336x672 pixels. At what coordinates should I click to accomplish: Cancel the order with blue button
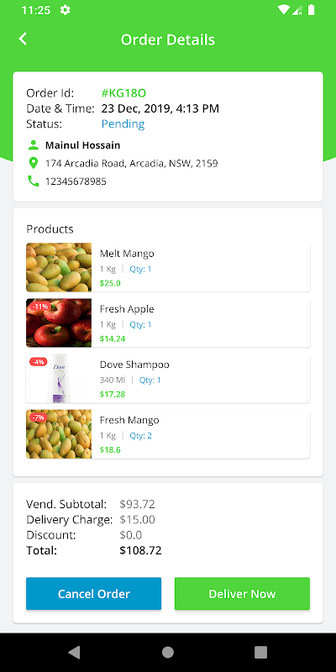point(94,594)
